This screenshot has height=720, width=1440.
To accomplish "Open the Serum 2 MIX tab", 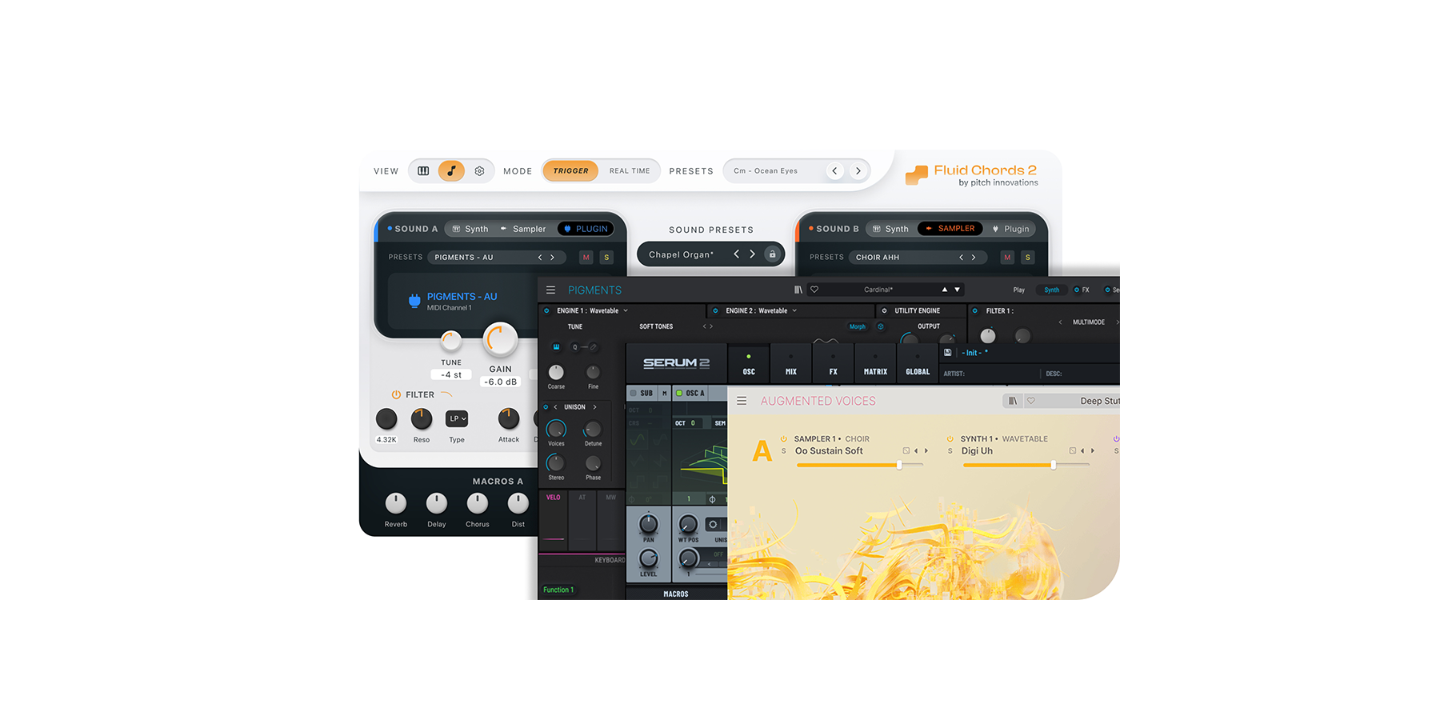I will pyautogui.click(x=790, y=364).
